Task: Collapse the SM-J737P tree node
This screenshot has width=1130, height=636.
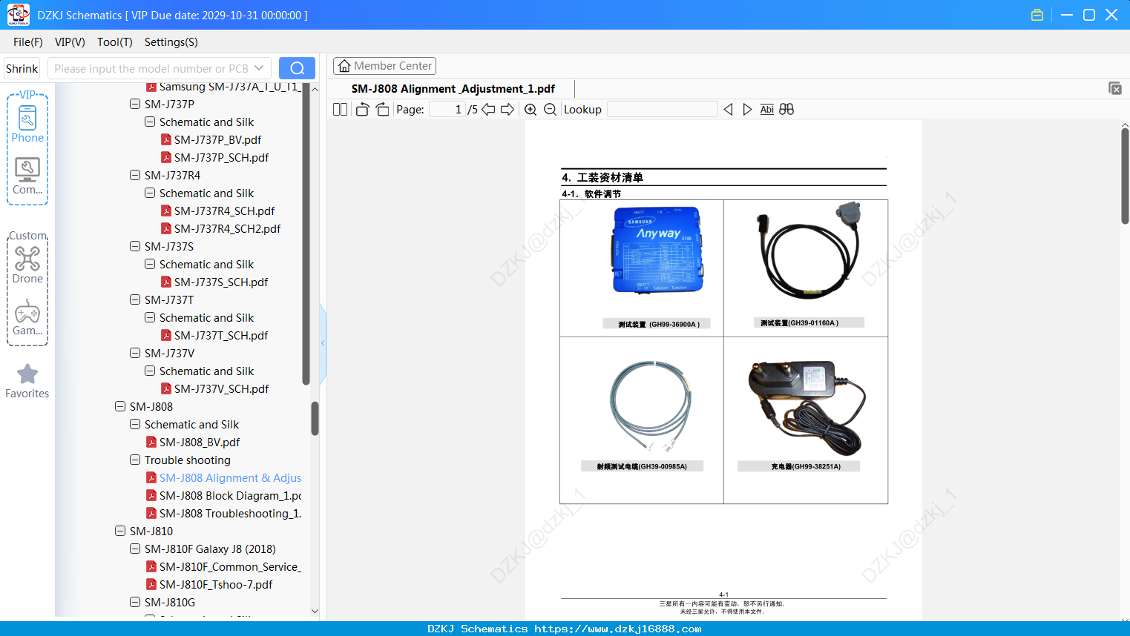Action: pos(135,104)
